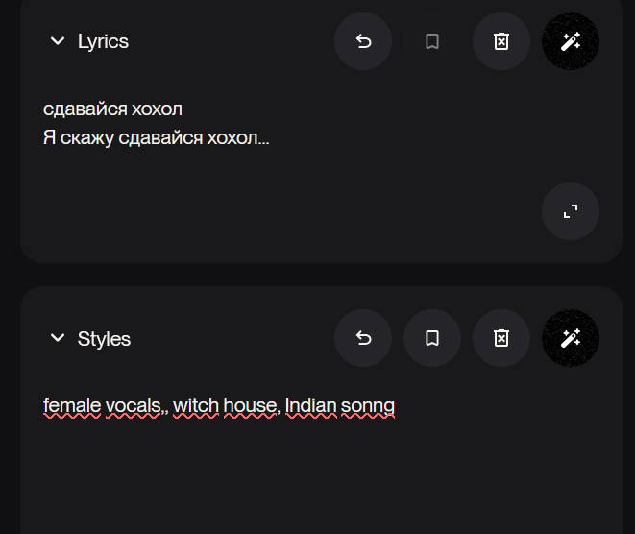Expand the lyrics editor to full view

pos(571,211)
